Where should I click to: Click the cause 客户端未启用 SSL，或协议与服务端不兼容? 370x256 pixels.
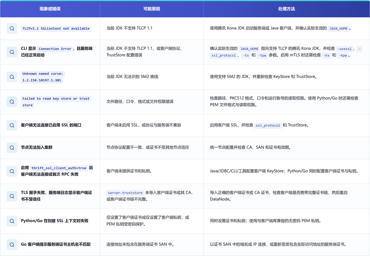coord(144,125)
